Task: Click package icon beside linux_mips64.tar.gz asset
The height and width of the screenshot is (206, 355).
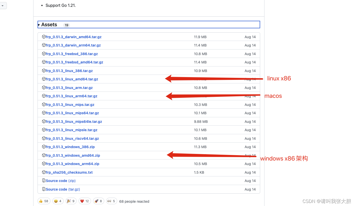Action: [44, 113]
